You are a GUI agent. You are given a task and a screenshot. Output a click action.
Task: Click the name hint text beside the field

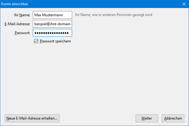pos(114,15)
